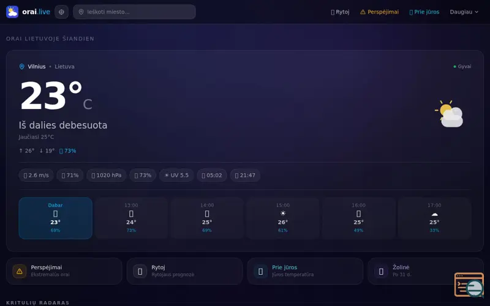Viewport: 490px width, 306px height.
Task: Click the 2.6 m/s wind chip
Action: pos(36,175)
